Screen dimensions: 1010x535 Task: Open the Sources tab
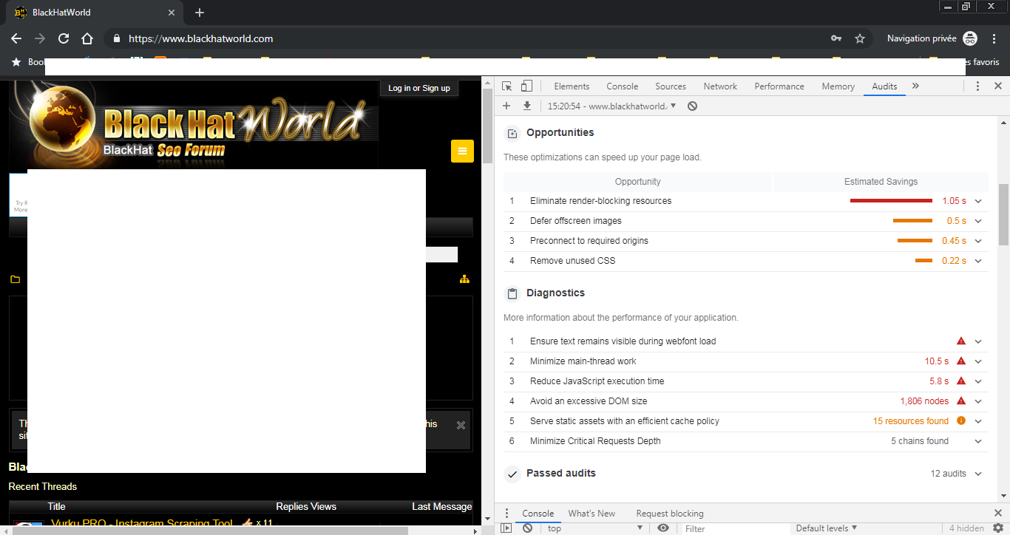(x=671, y=86)
